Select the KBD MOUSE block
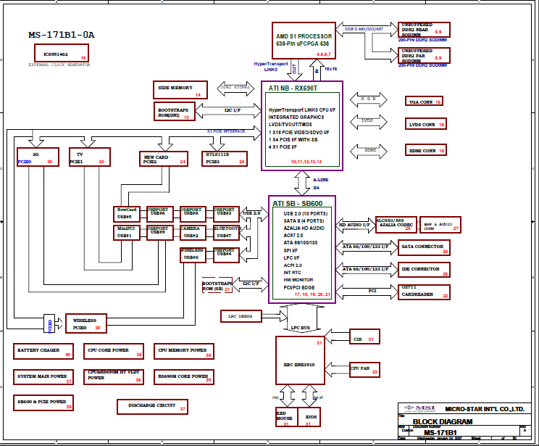Image resolution: width=539 pixels, height=446 pixels. pyautogui.click(x=287, y=417)
